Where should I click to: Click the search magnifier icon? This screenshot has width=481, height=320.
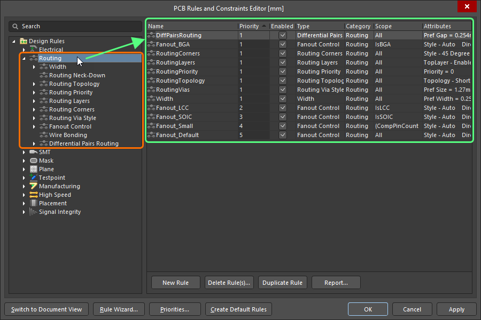click(x=15, y=26)
